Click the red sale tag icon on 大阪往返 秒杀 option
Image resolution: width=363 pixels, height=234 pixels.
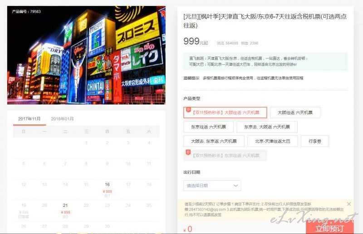tap(188, 110)
